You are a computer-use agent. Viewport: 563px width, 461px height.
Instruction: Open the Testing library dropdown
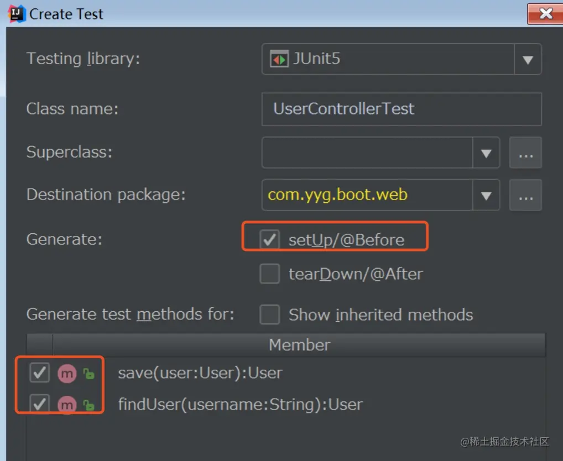coord(528,59)
